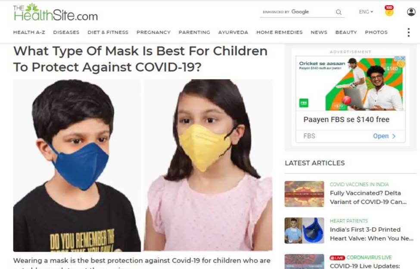Image resolution: width=420 pixels, height=269 pixels.
Task: Expand the ENG language dropdown
Action: pos(366,12)
